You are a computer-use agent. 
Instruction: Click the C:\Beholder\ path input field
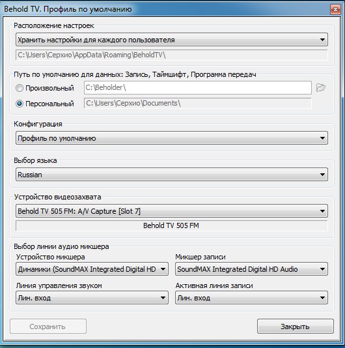[197, 88]
